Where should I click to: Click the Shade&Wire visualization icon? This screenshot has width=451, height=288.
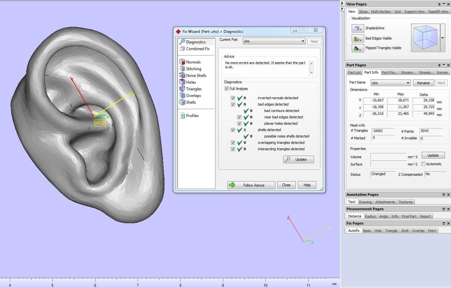click(x=357, y=28)
